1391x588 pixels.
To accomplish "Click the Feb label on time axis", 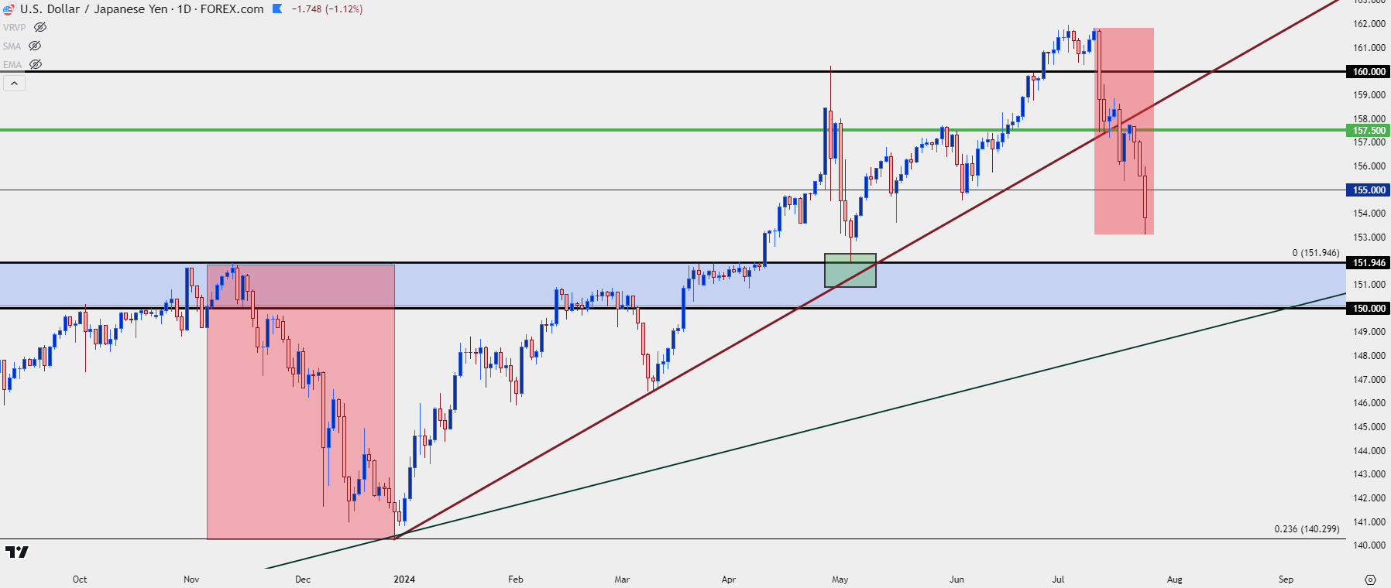I will (x=516, y=579).
